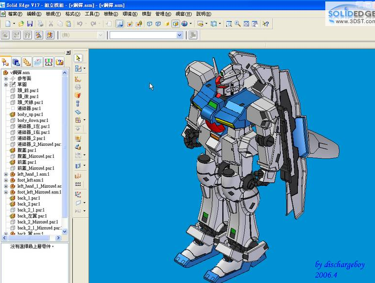Undo the last action with the Undo arrow
Image resolution: width=375 pixels, height=283 pixels.
tap(80, 24)
